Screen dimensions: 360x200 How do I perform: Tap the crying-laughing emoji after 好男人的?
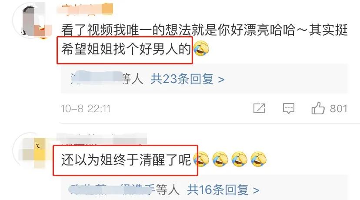point(201,48)
